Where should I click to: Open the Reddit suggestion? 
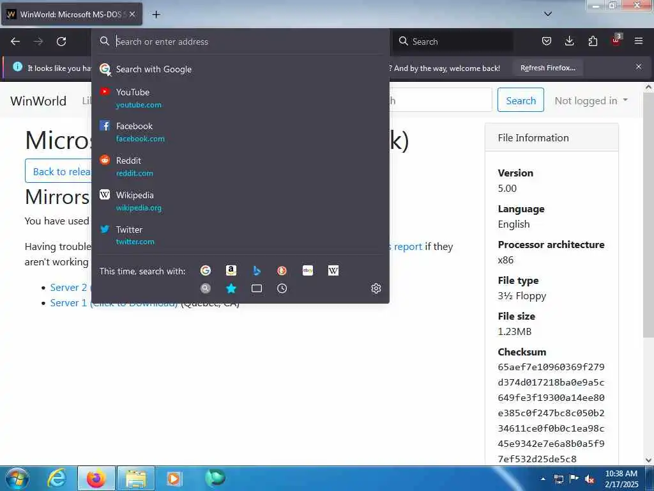(x=240, y=167)
